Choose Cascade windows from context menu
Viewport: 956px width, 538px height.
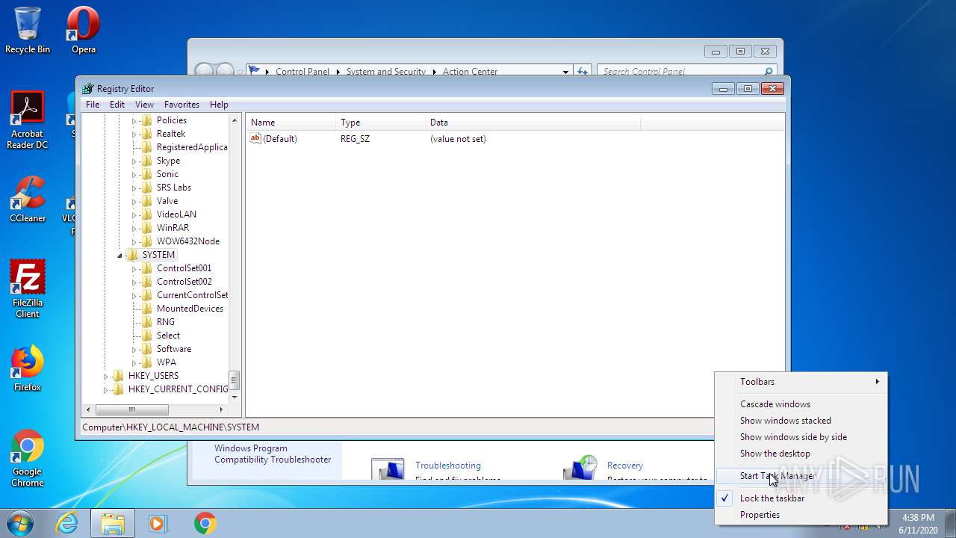coord(801,404)
